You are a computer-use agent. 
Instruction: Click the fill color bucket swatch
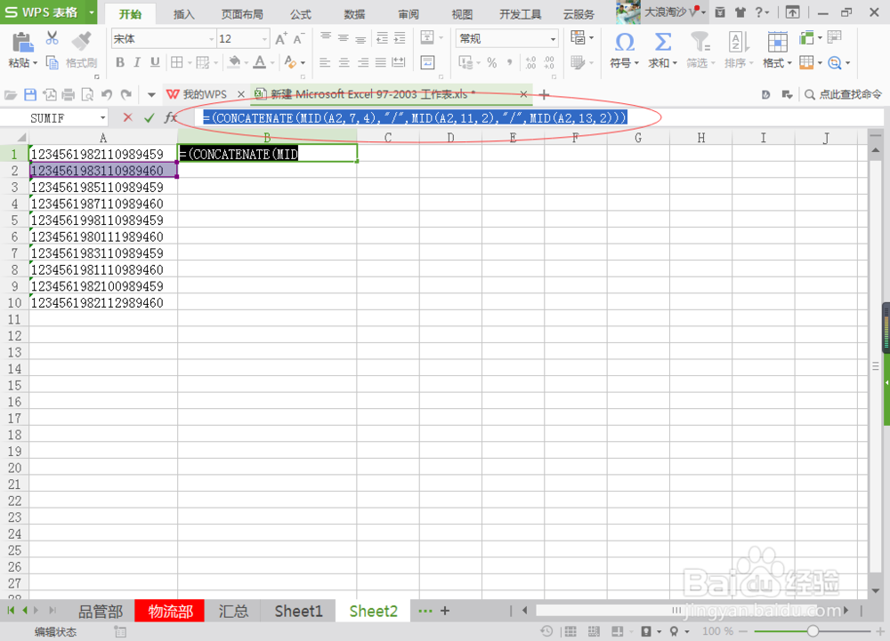234,62
